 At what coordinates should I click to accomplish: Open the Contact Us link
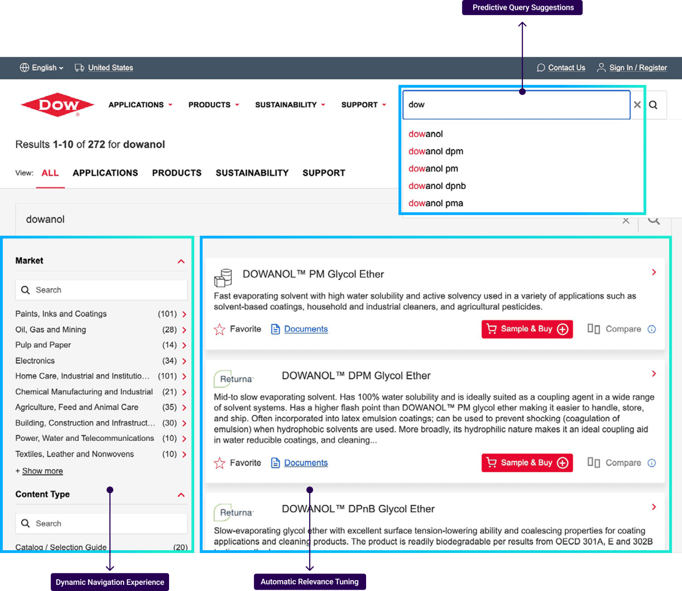click(x=566, y=68)
